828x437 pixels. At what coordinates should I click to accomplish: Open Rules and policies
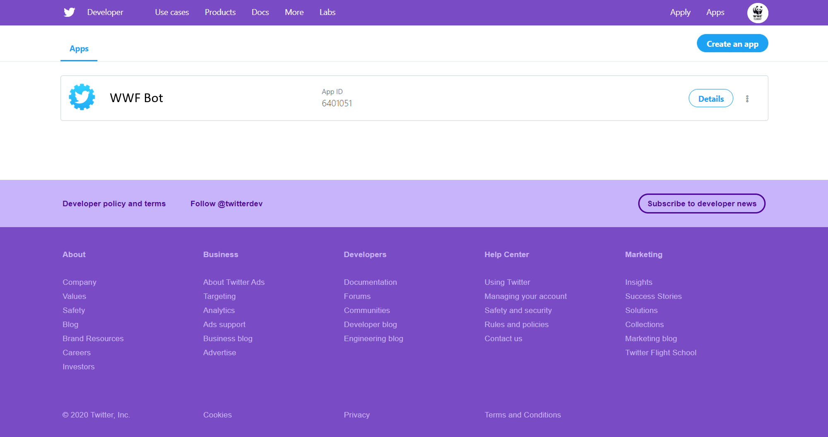click(x=517, y=325)
